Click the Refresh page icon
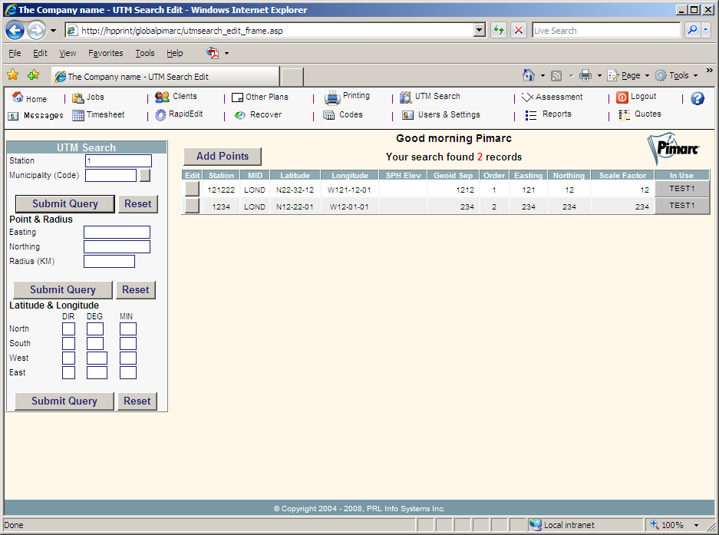This screenshot has height=535, width=719. coord(499,30)
